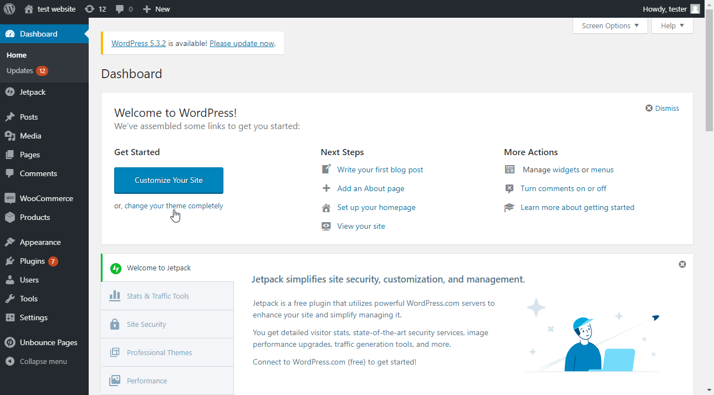
Task: Click the Tools wrench icon
Action: click(x=10, y=299)
